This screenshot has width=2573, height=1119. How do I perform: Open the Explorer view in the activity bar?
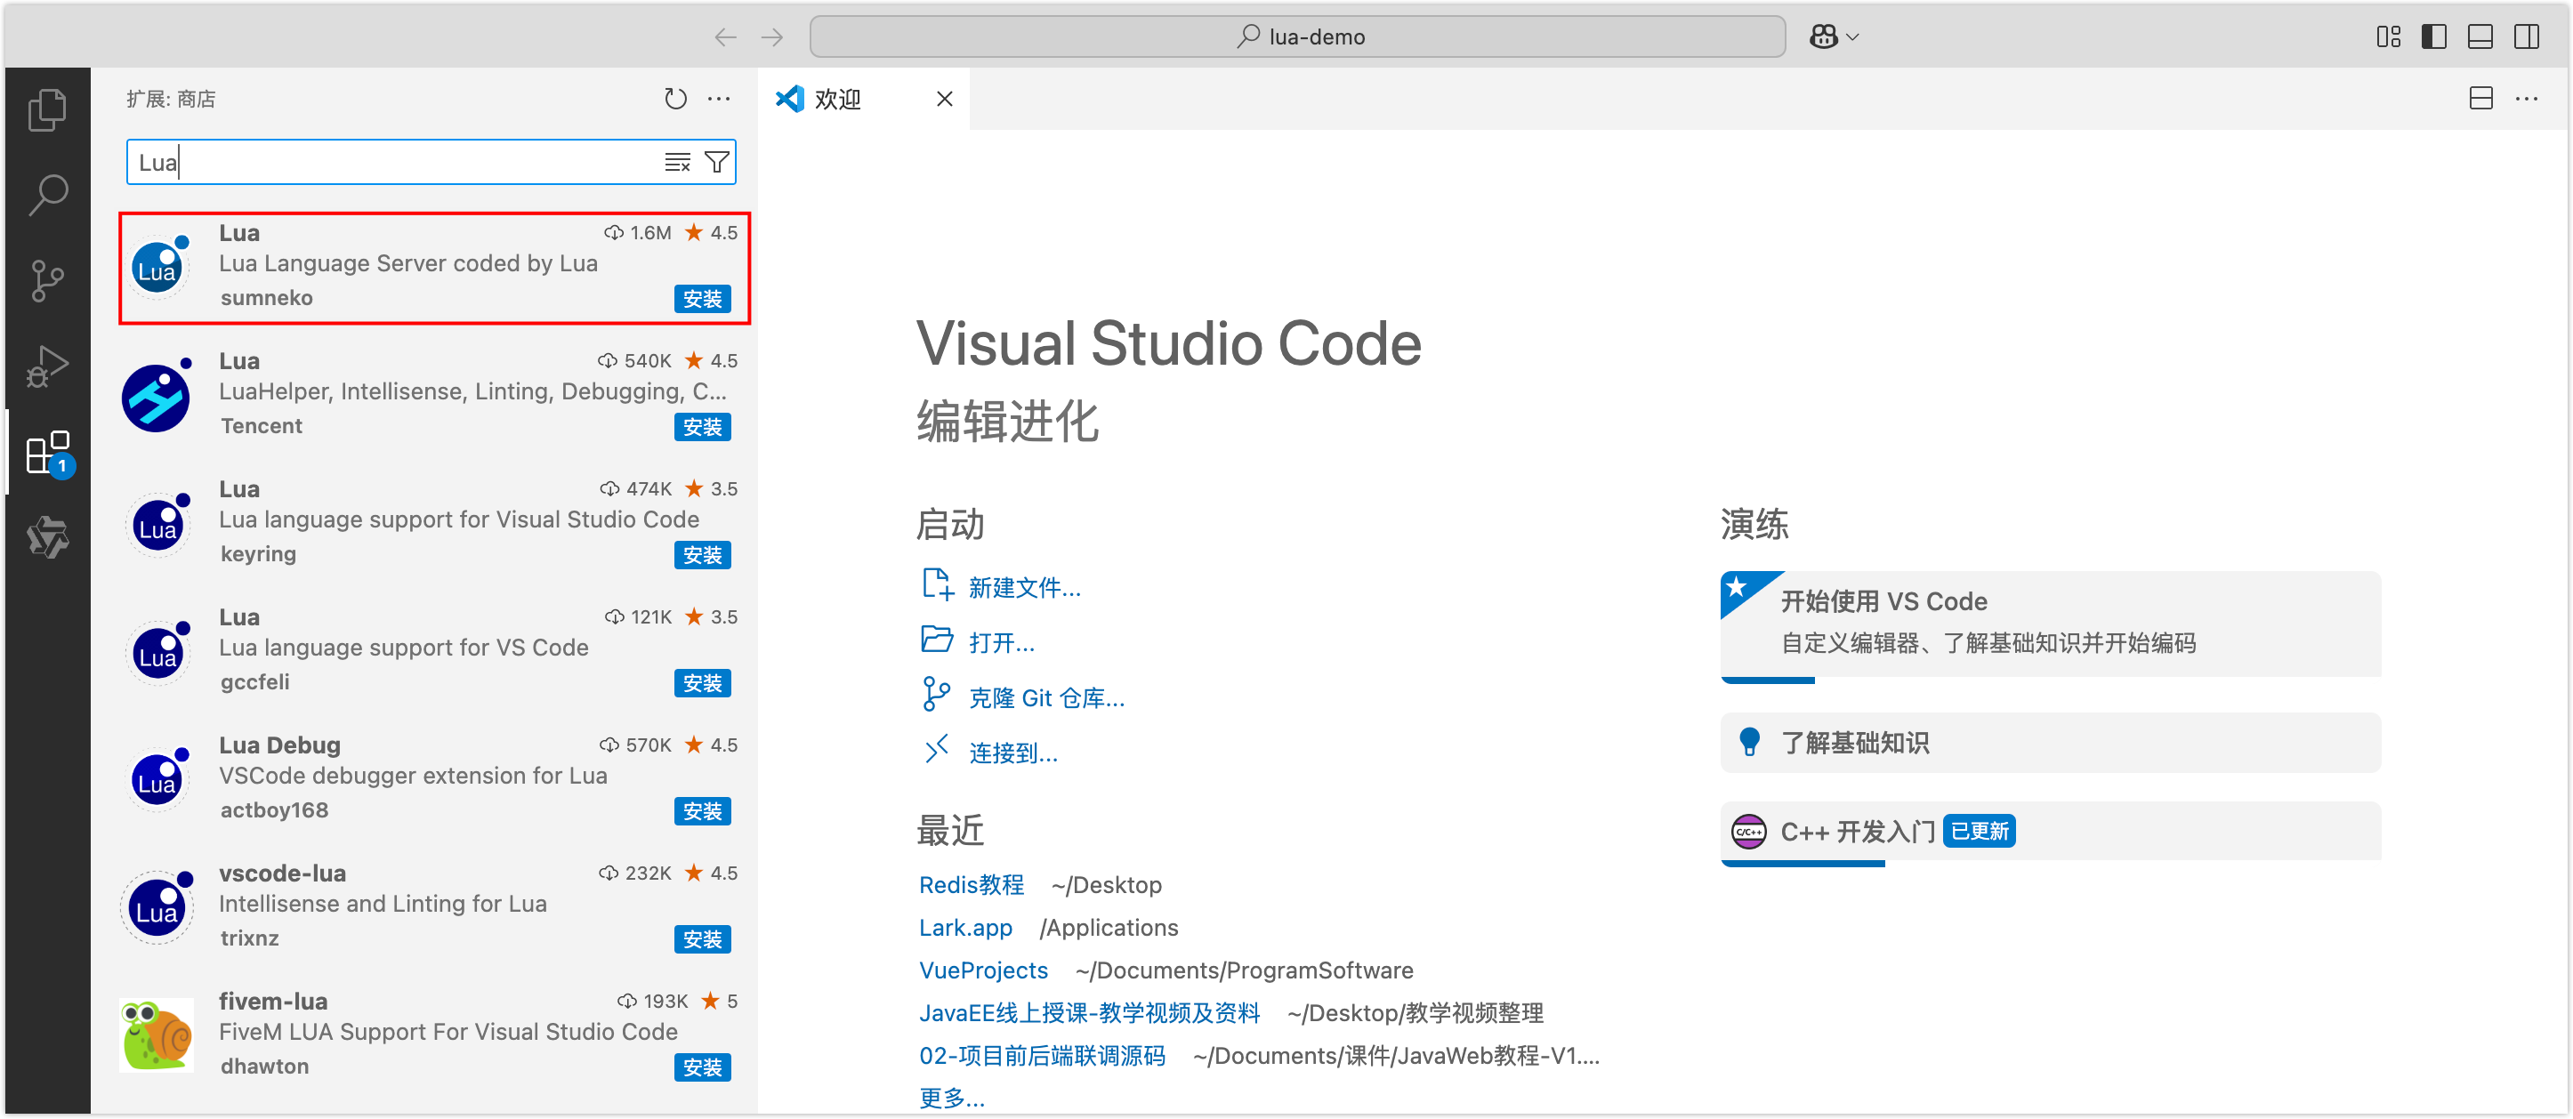pyautogui.click(x=47, y=109)
